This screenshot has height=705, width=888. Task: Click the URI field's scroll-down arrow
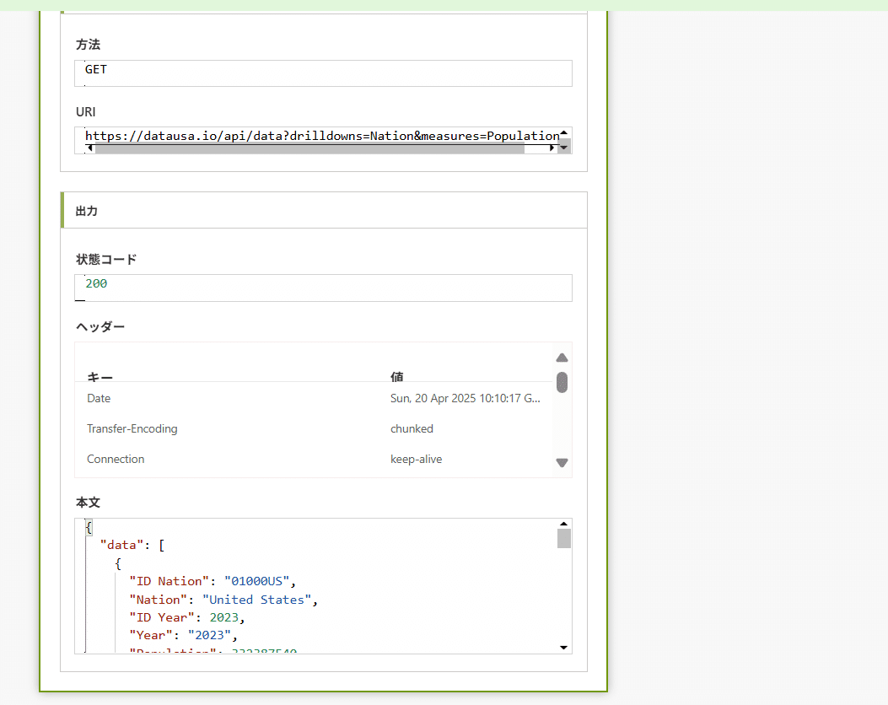(564, 146)
